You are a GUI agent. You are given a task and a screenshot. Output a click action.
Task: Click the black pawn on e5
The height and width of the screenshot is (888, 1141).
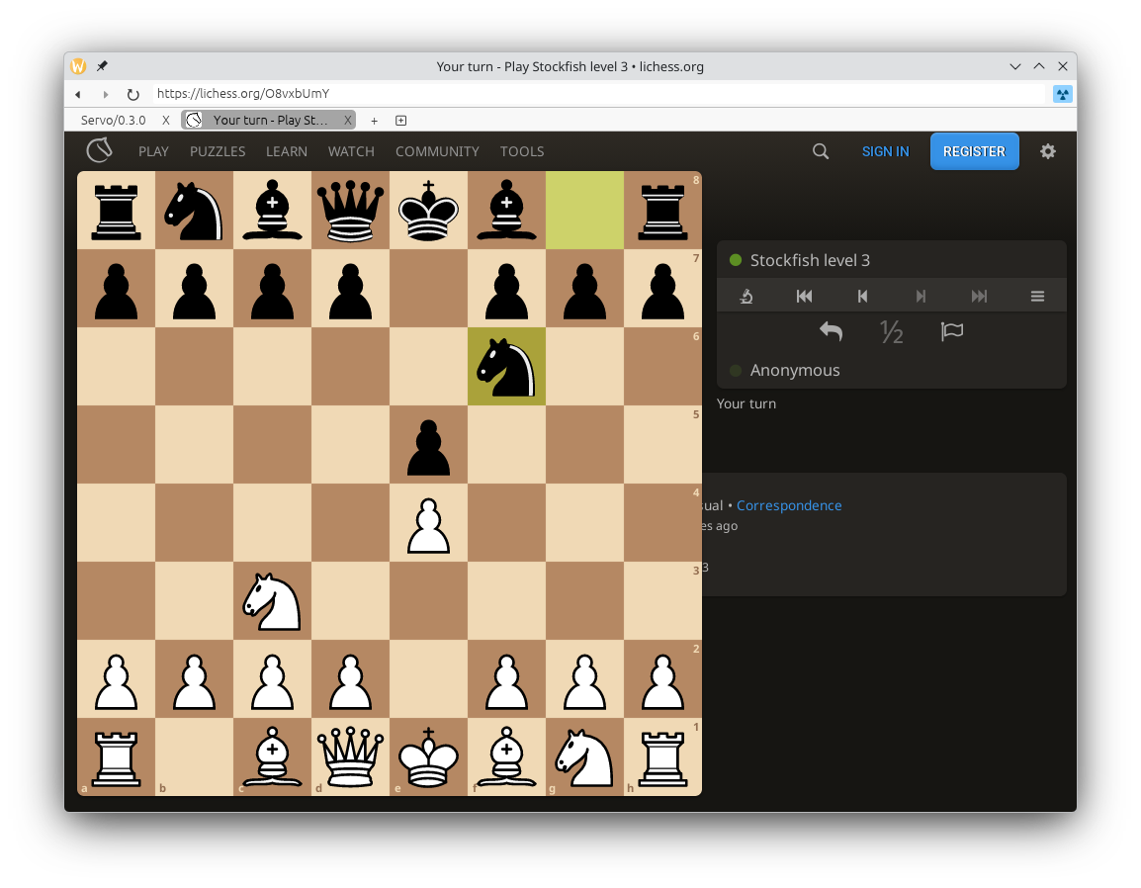coord(428,445)
